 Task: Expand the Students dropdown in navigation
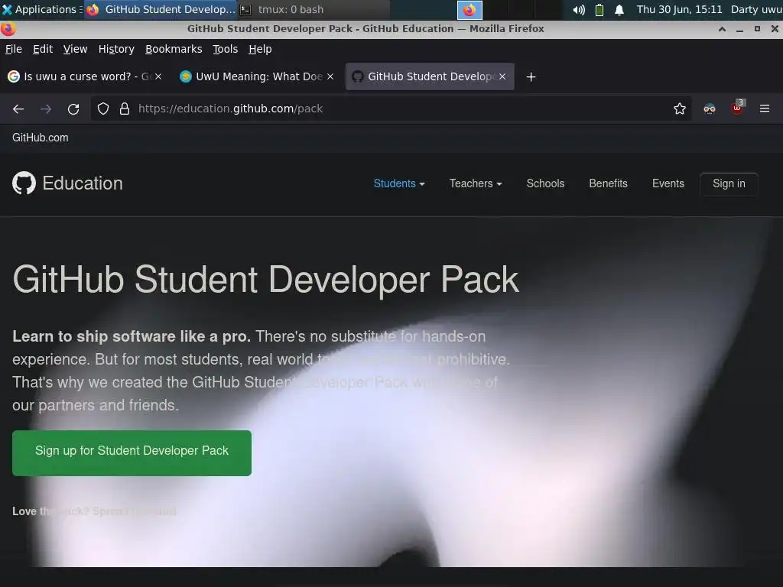[399, 183]
